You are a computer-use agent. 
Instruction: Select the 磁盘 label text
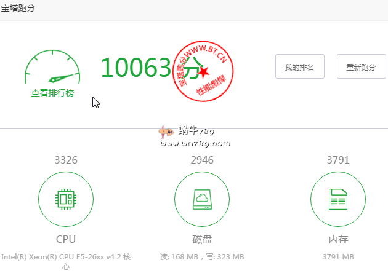(x=202, y=239)
